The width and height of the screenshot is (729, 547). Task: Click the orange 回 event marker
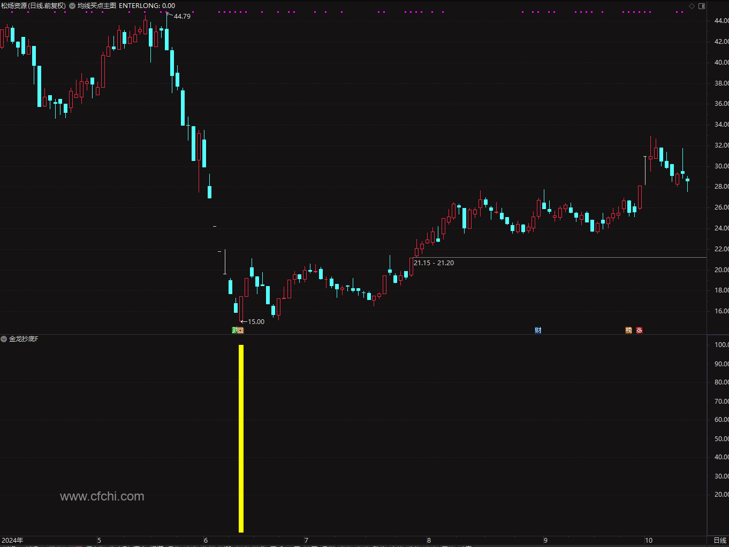[x=240, y=330]
